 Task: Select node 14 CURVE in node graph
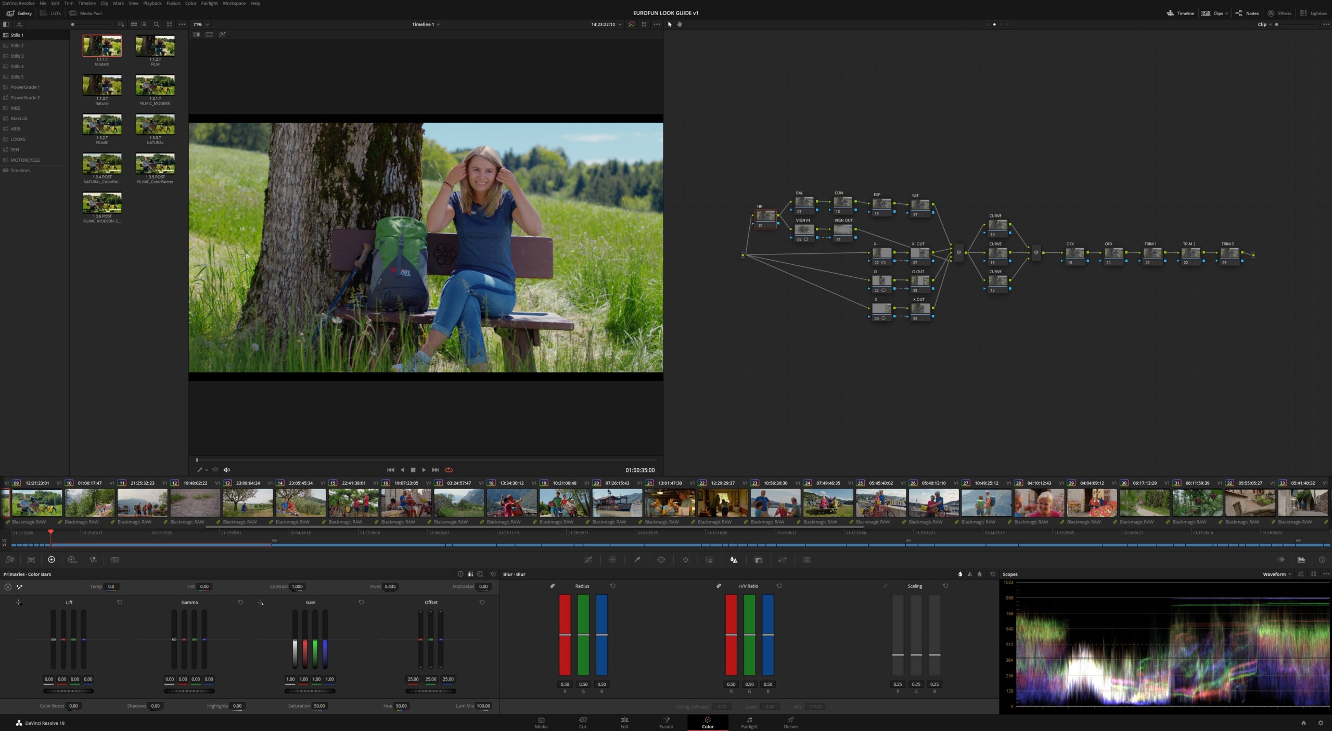[x=997, y=227]
